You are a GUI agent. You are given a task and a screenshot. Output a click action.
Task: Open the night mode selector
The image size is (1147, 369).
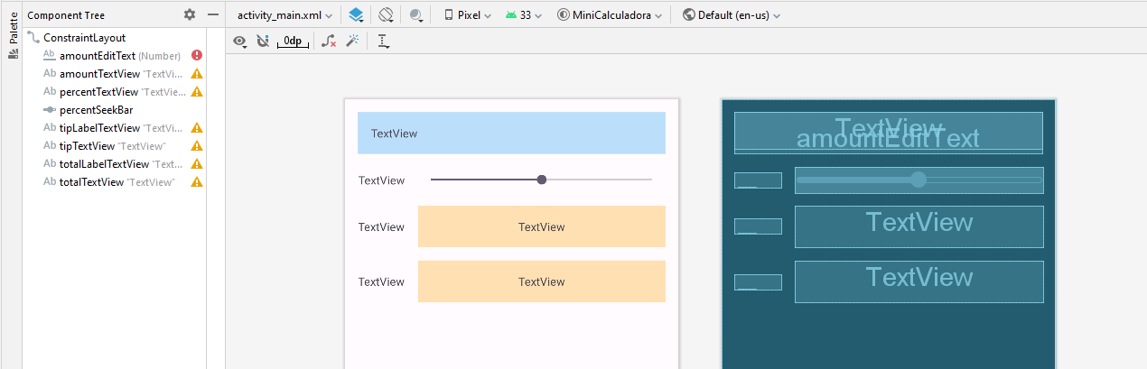416,15
